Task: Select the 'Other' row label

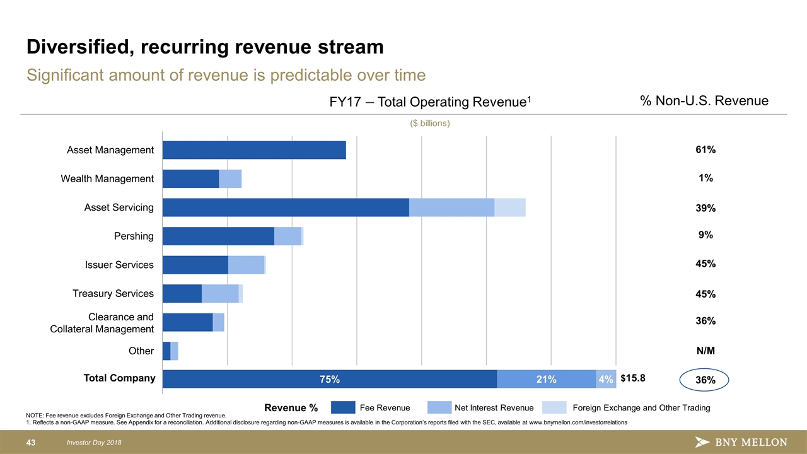Action: pos(141,351)
